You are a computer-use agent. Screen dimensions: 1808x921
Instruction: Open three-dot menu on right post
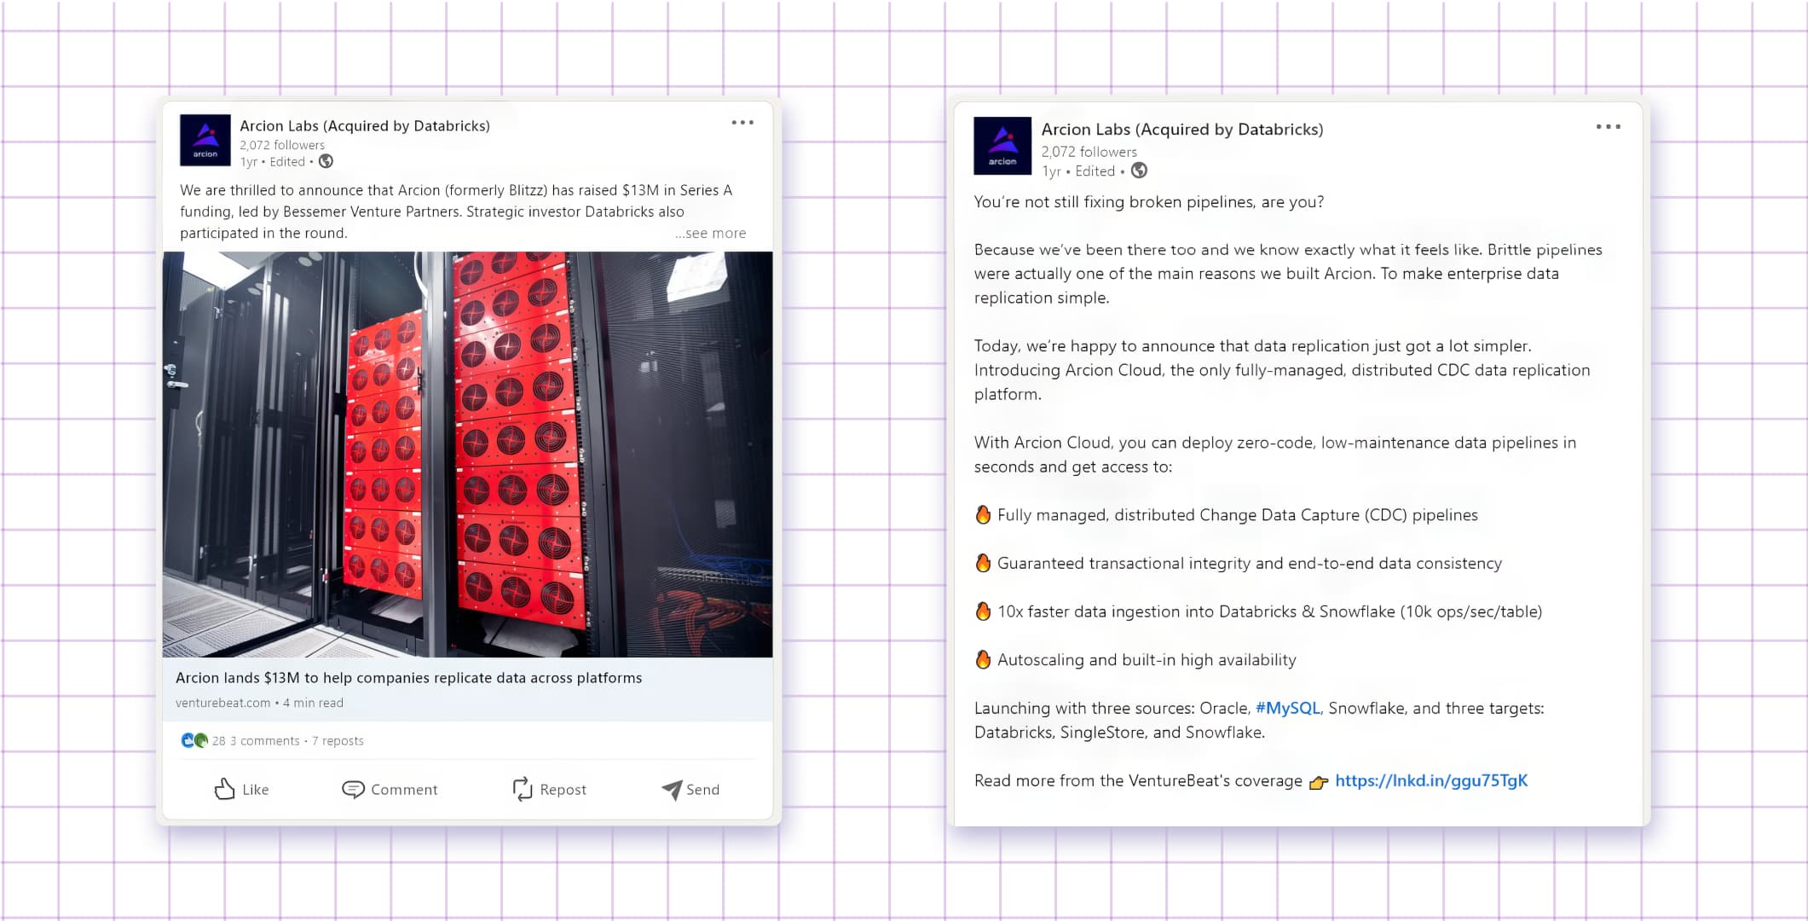pyautogui.click(x=1608, y=127)
